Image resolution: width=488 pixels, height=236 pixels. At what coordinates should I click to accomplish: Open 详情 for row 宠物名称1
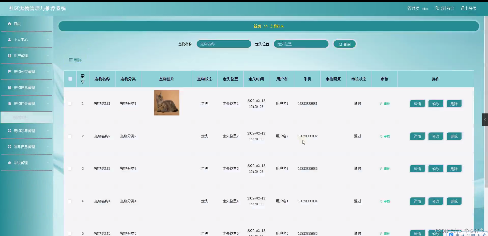[417, 104]
